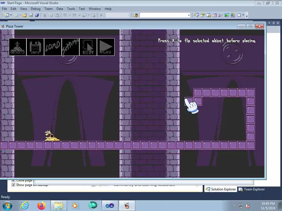282x211 pixels.
Task: Click the Object Browser toolbar icon
Action: 215,15
